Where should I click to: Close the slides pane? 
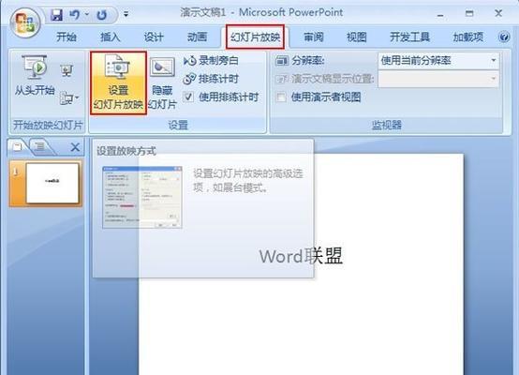(x=75, y=147)
